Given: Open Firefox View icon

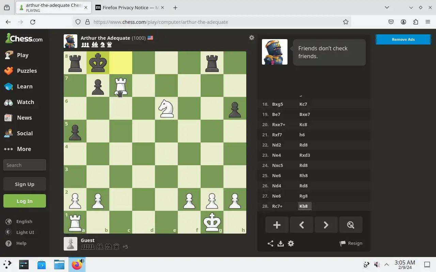Looking at the screenshot, I should (x=7, y=7).
